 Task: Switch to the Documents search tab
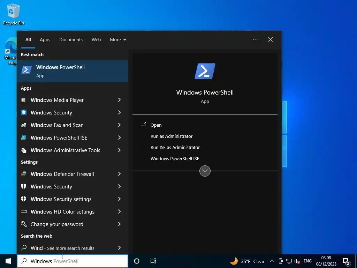click(x=71, y=40)
